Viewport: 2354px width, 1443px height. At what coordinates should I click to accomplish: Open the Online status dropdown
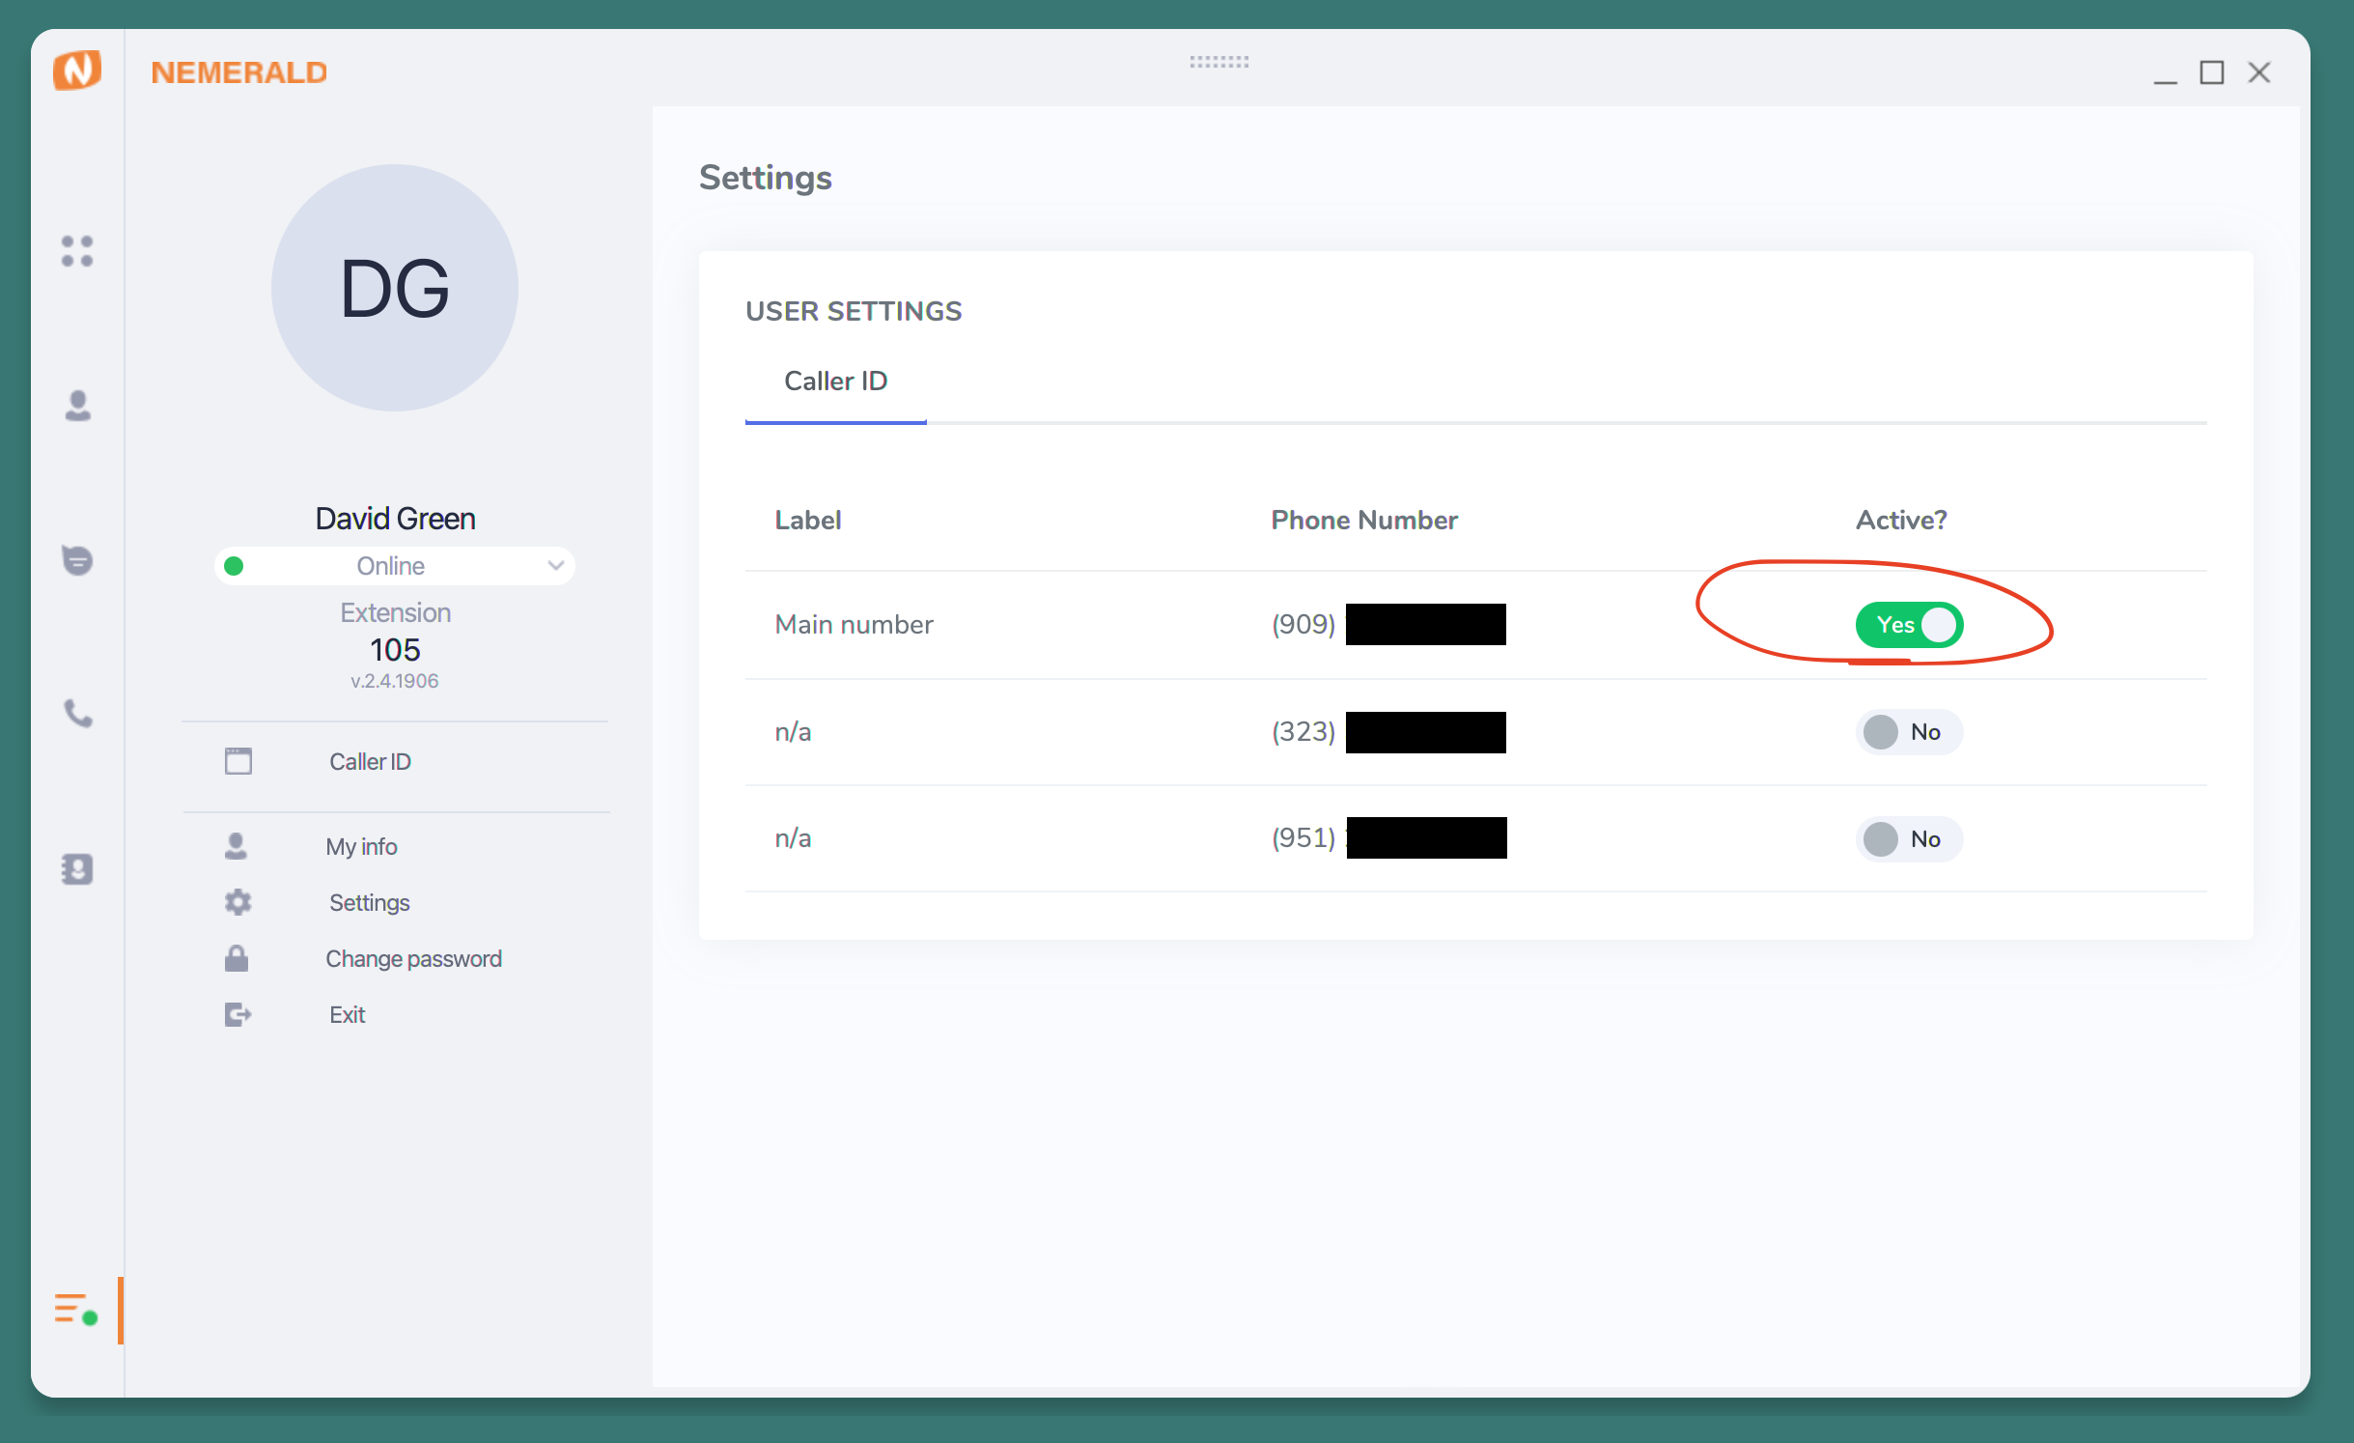[x=392, y=566]
